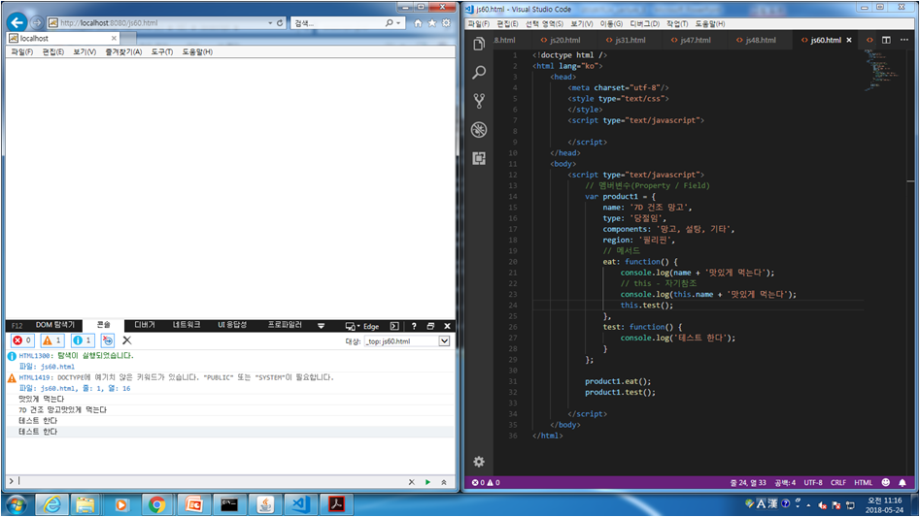Open the js48.html editor tab
This screenshot has height=517, width=920.
(x=756, y=40)
